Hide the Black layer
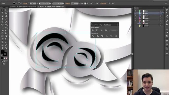The image size is (169, 95). (135, 13)
